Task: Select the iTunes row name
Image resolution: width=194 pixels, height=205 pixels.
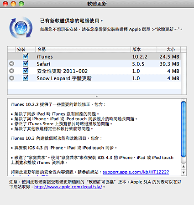Action: [45, 56]
